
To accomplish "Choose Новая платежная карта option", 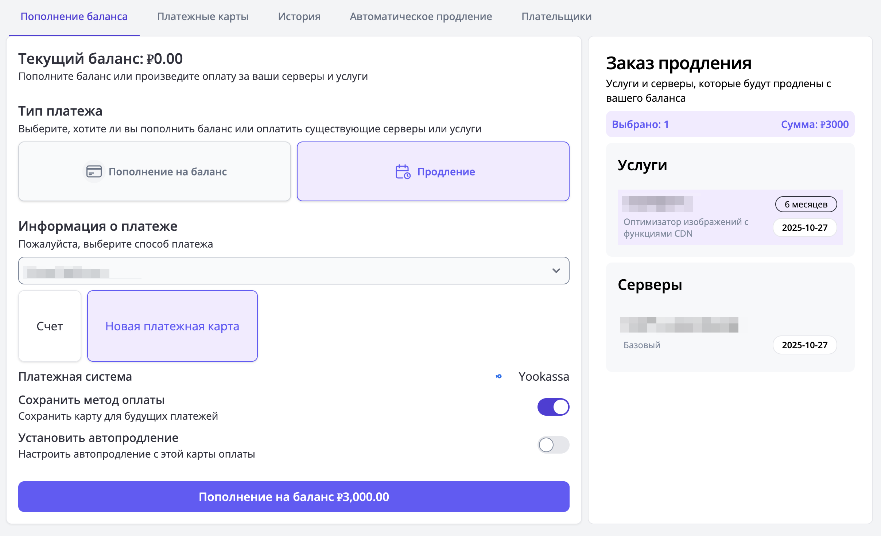I will pyautogui.click(x=172, y=326).
